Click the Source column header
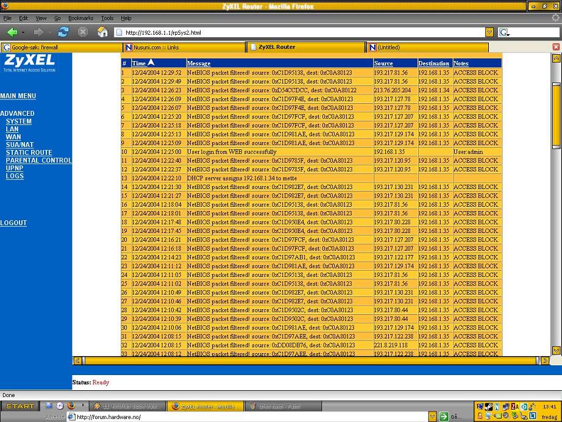This screenshot has width=562, height=422. point(383,63)
